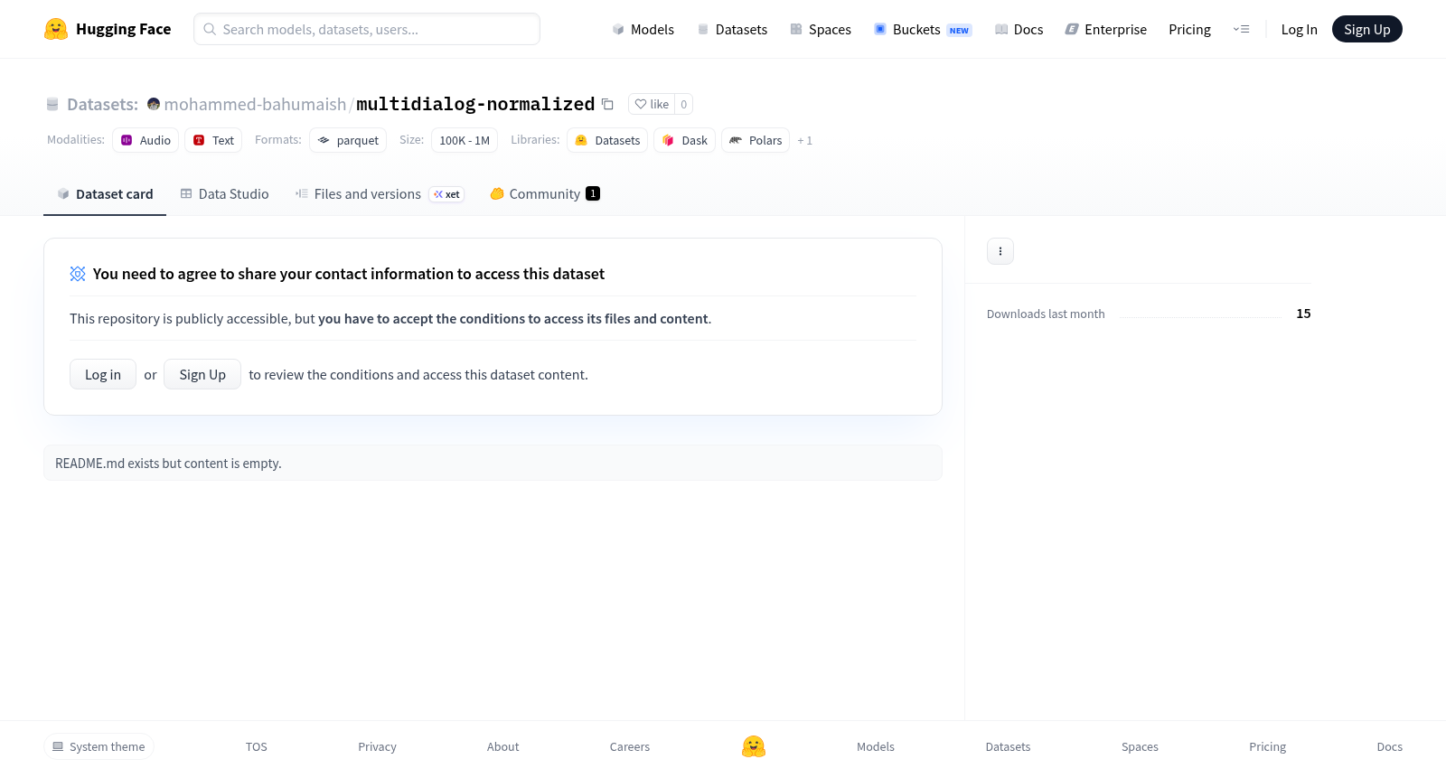Click the Downloads last month value 15
1446x778 pixels.
(1303, 314)
